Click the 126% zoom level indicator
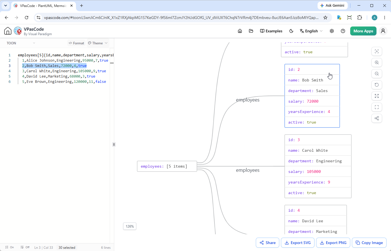 130,226
